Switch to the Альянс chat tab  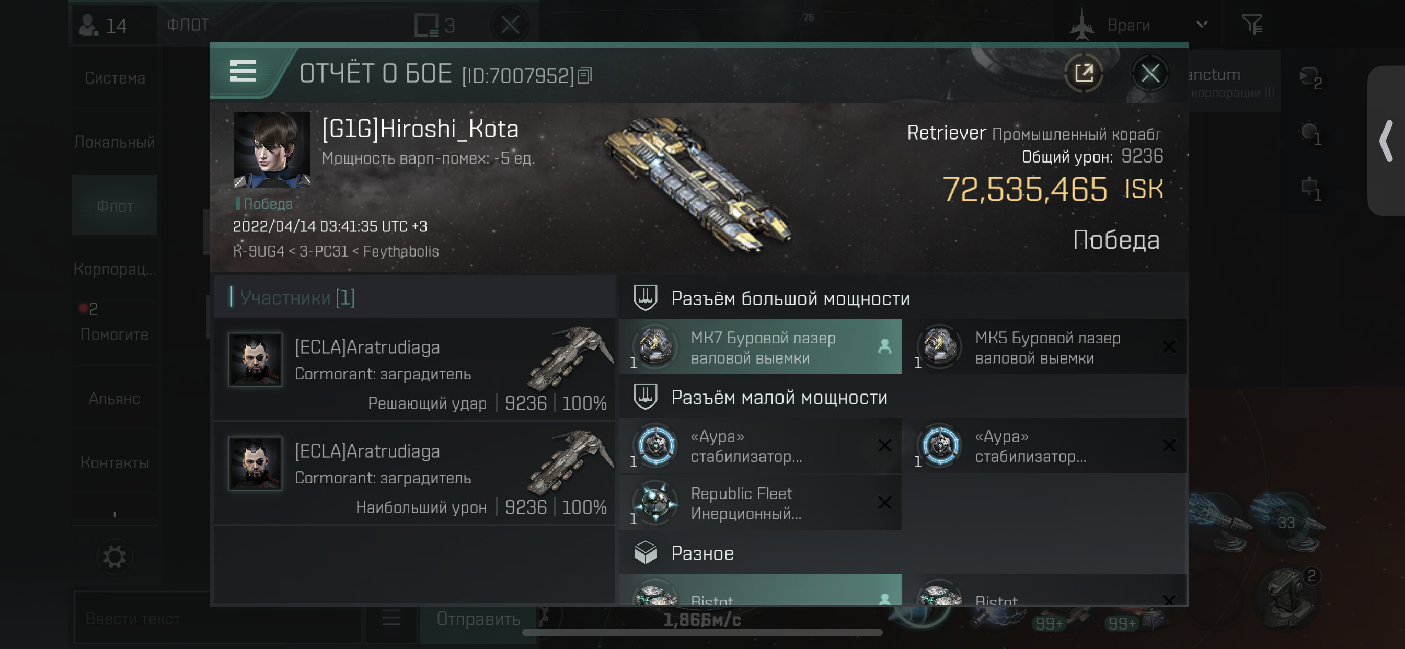click(x=114, y=399)
